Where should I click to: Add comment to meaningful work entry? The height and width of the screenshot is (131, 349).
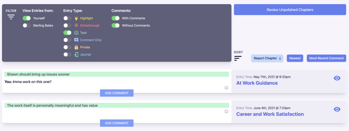pyautogui.click(x=116, y=123)
